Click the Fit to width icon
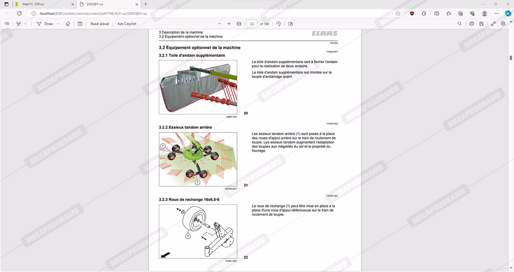514x272 pixels. point(239,24)
